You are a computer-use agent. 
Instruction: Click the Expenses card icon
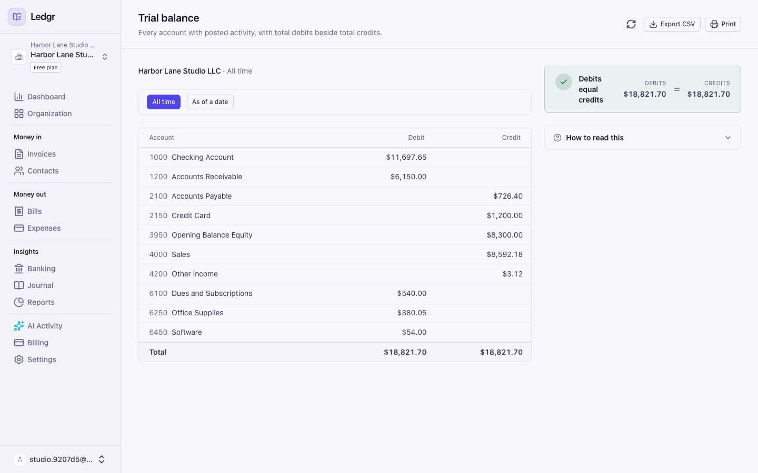coord(19,228)
